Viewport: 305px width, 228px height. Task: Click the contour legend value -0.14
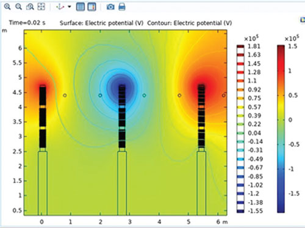255,141
